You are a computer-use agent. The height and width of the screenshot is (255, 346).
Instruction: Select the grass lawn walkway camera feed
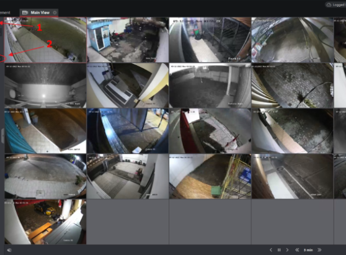point(45,40)
